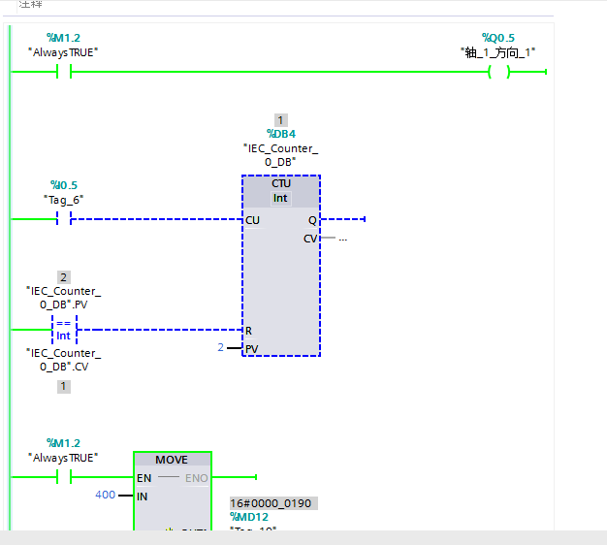Screen dimensions: 607x545
Task: Select the MOVE instruction block title
Action: (x=172, y=460)
